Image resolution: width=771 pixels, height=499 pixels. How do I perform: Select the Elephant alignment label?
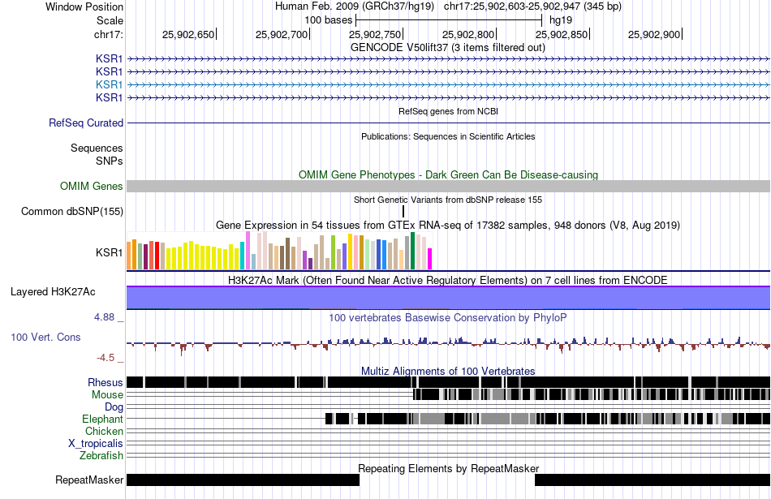[x=102, y=419]
